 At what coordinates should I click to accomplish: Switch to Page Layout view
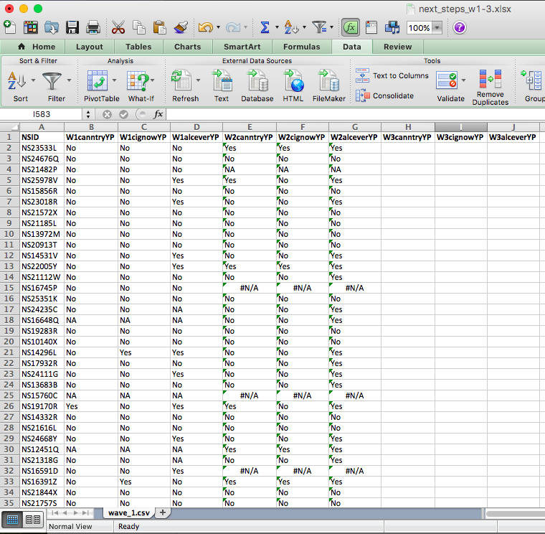click(32, 519)
